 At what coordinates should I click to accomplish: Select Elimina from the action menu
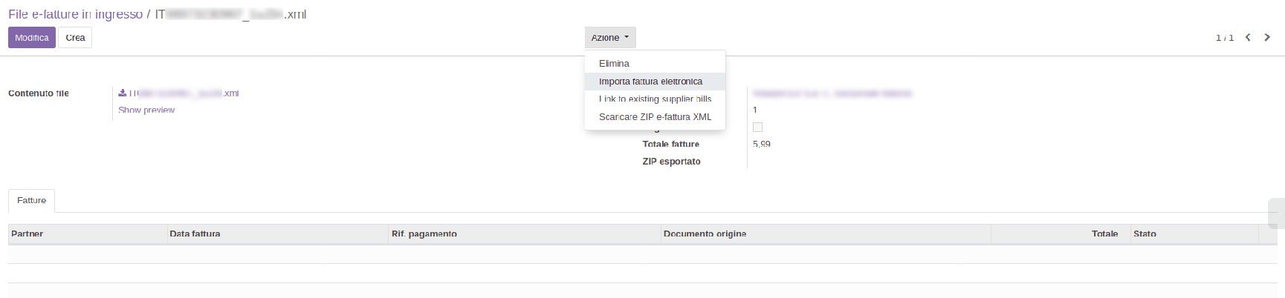click(x=655, y=64)
